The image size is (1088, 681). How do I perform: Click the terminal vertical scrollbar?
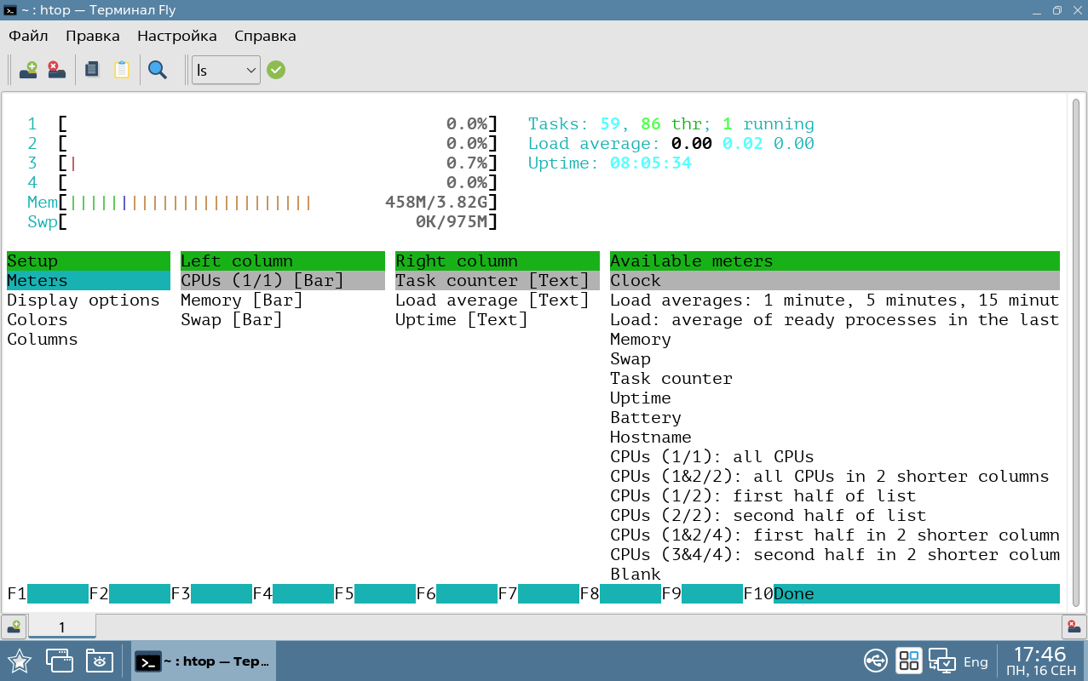click(1075, 352)
